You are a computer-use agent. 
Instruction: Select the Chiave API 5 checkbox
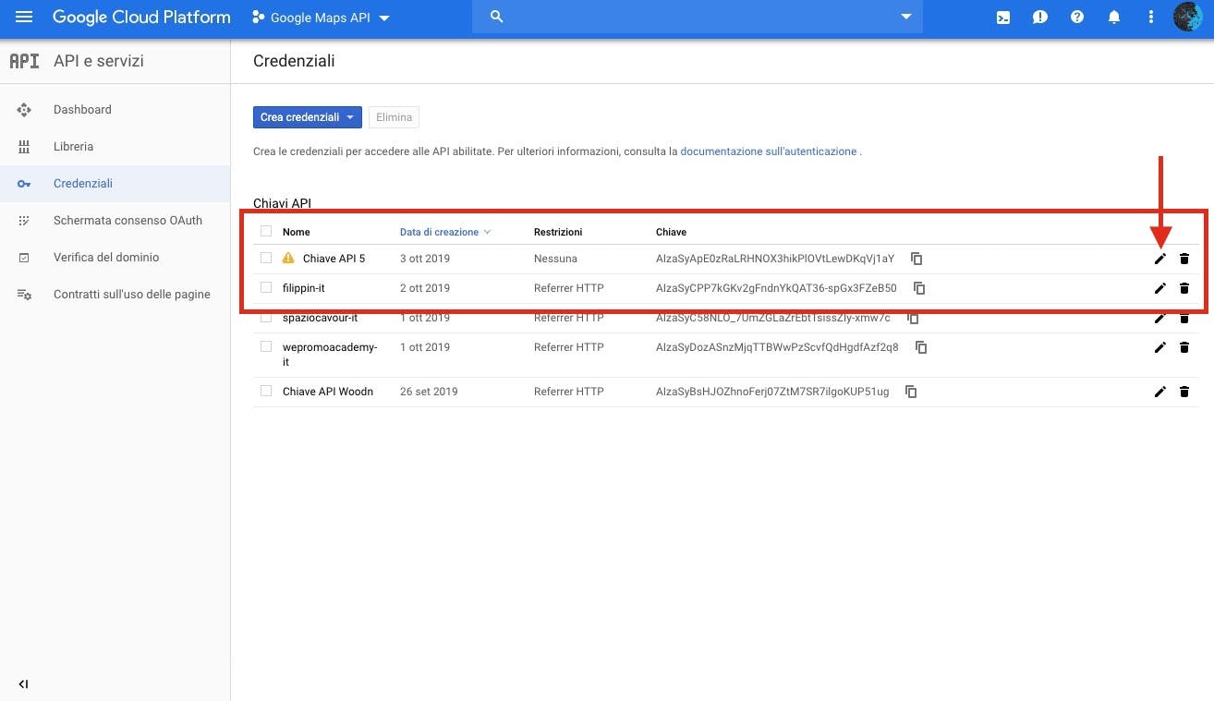tap(266, 259)
